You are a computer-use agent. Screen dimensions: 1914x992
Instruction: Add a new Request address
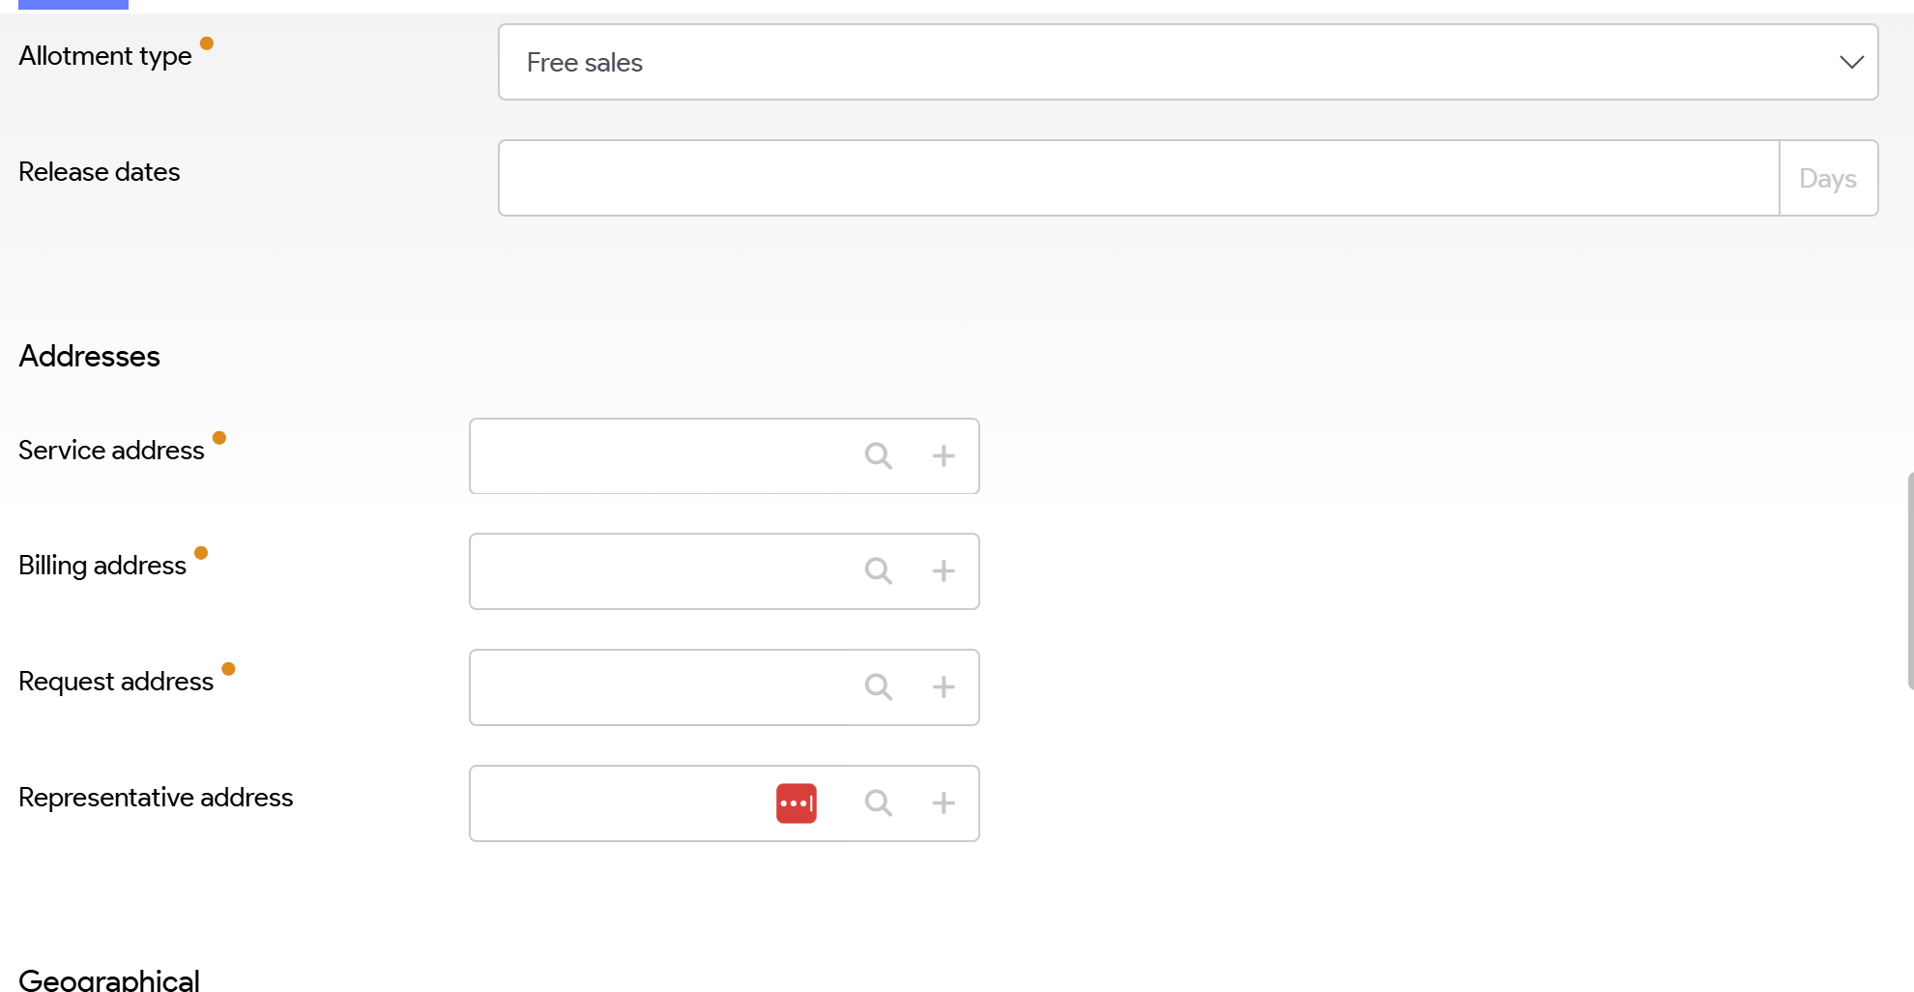click(x=943, y=686)
